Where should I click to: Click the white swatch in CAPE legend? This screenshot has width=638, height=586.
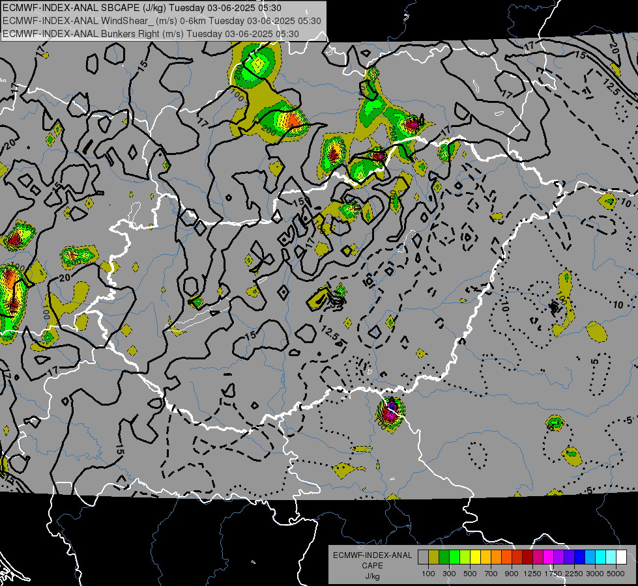click(x=621, y=557)
